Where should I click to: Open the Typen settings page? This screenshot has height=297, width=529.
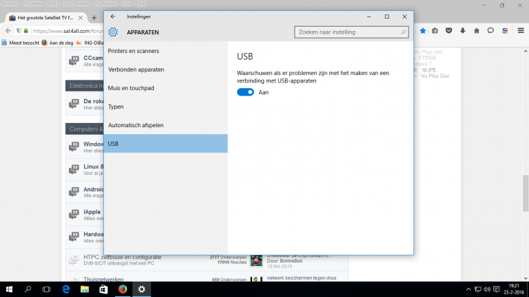pyautogui.click(x=116, y=107)
